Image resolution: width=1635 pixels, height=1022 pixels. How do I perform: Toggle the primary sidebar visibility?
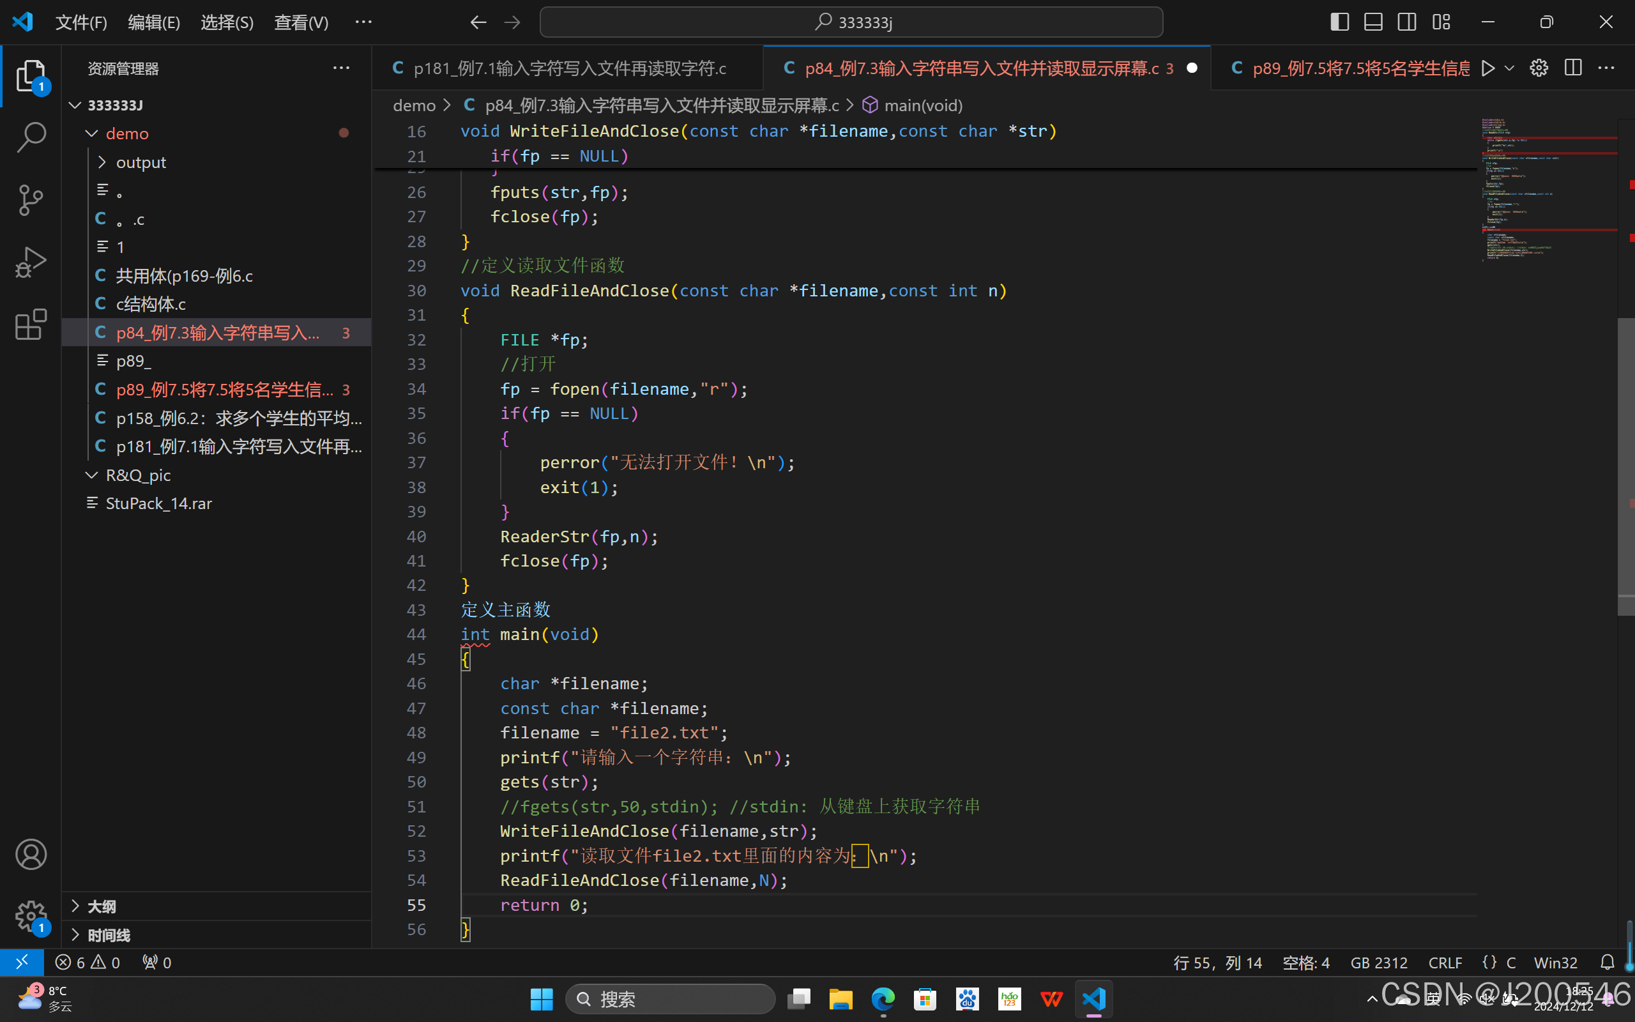click(x=1339, y=22)
